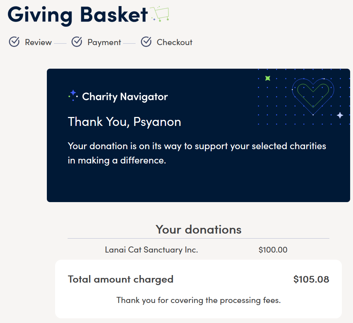Screen dimensions: 353x323
Task: Select the Payment step label
Action: (104, 43)
